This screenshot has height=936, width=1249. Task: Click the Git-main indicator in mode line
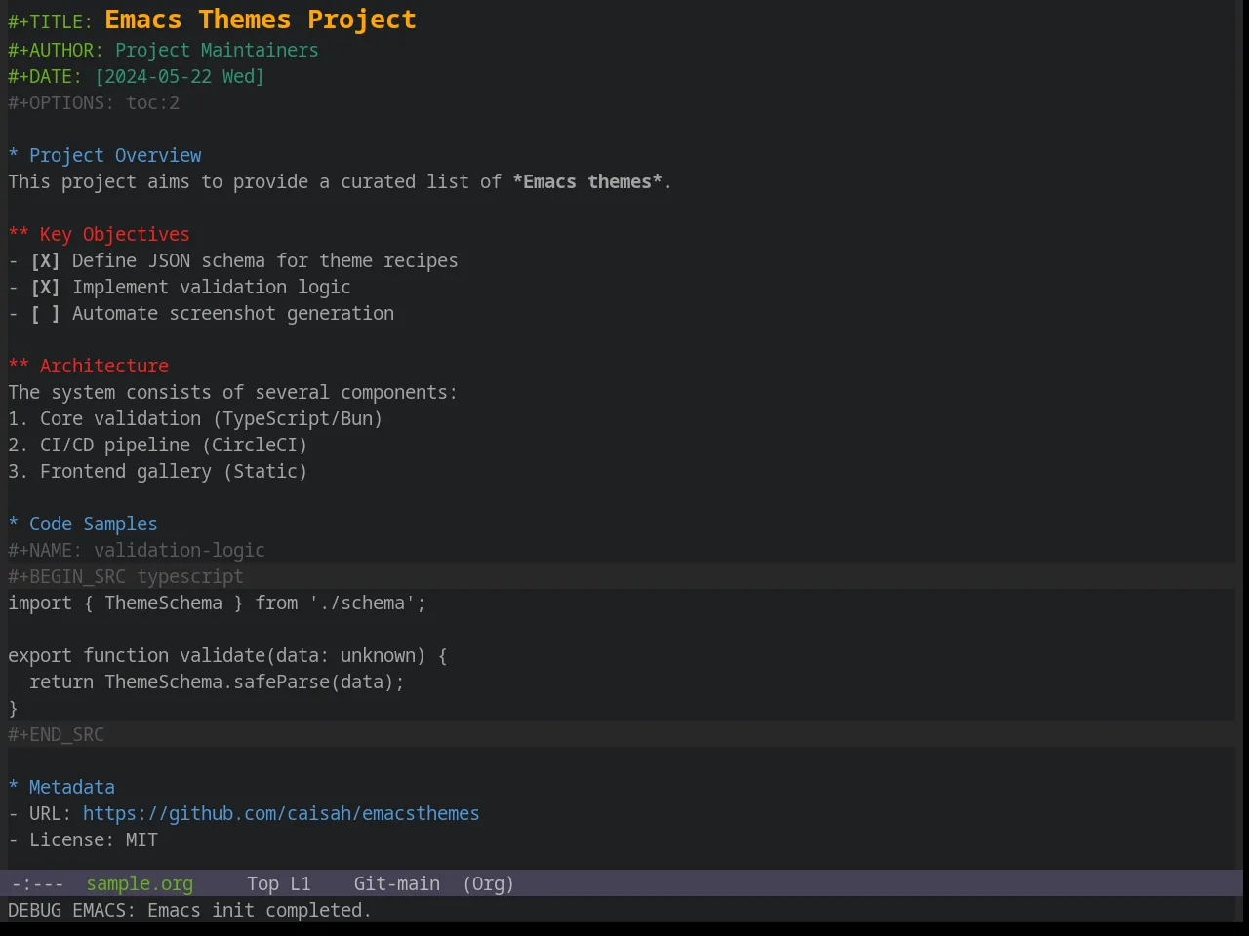coord(396,884)
